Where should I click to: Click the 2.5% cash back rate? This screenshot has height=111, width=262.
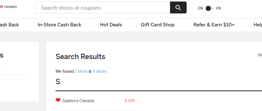click(x=130, y=101)
